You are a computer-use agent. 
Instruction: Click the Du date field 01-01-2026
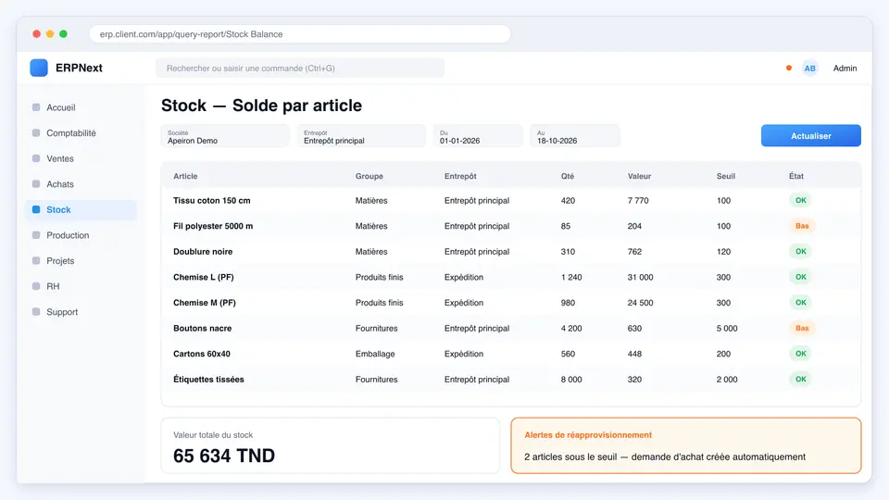tap(478, 136)
